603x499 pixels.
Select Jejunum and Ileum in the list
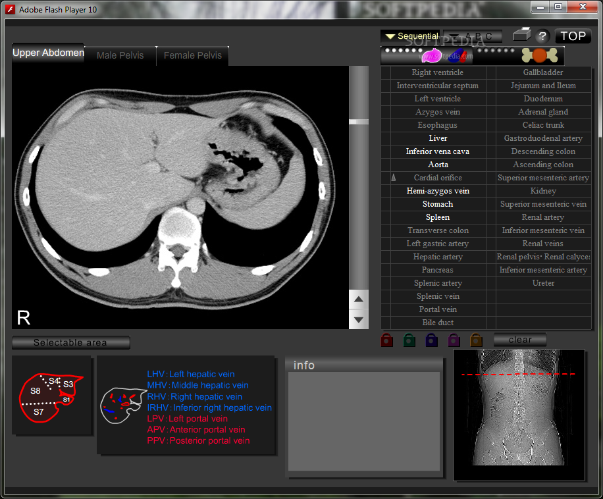[543, 86]
